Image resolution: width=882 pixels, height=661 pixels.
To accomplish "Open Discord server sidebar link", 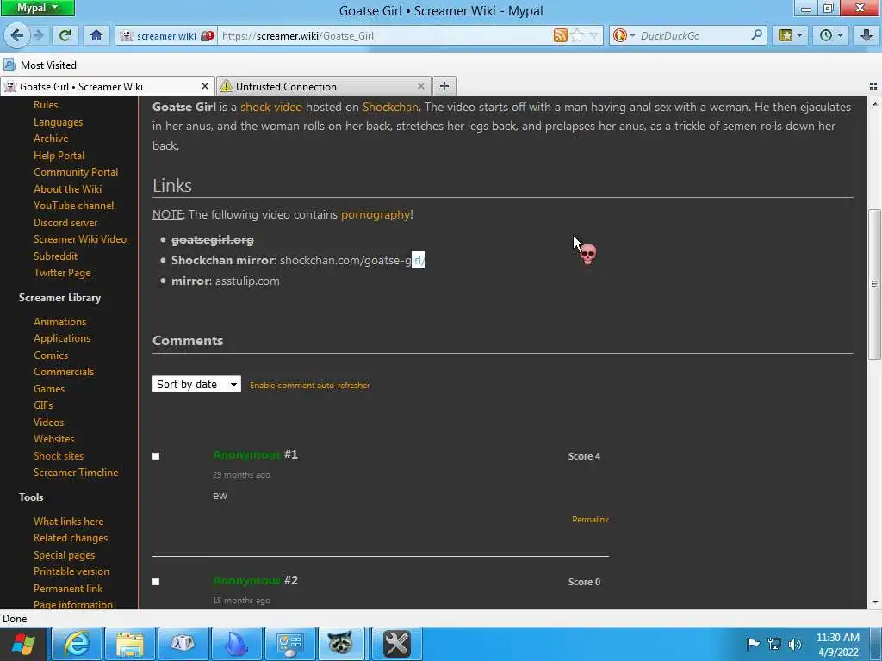I will 65,223.
